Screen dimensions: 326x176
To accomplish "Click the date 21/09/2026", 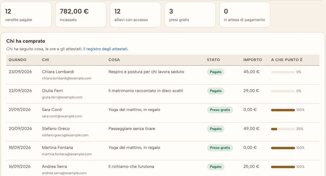I will [20, 110].
